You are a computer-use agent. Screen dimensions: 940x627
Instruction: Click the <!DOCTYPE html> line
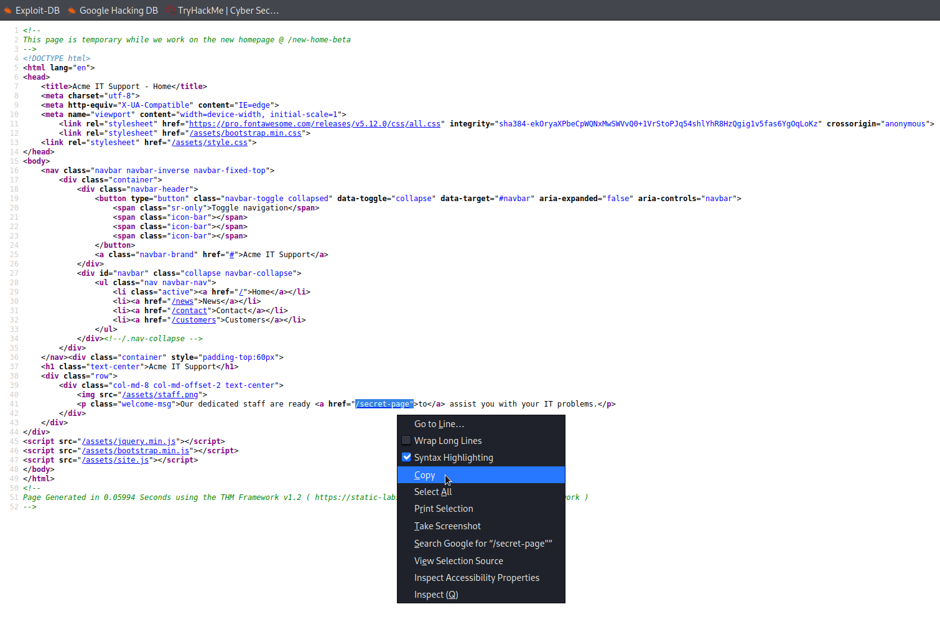point(57,59)
